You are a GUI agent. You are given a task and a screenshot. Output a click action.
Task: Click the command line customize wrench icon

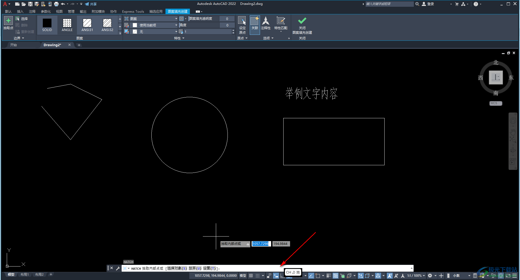point(118,268)
